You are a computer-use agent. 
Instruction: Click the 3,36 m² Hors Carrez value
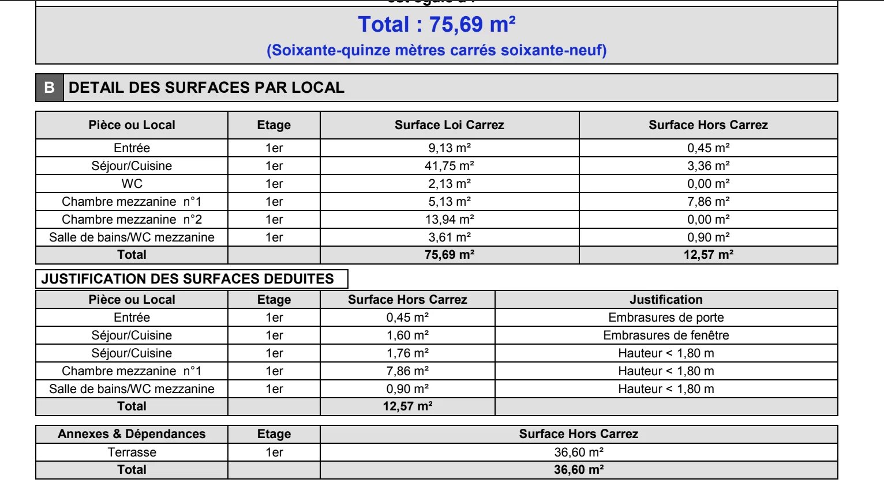point(708,166)
